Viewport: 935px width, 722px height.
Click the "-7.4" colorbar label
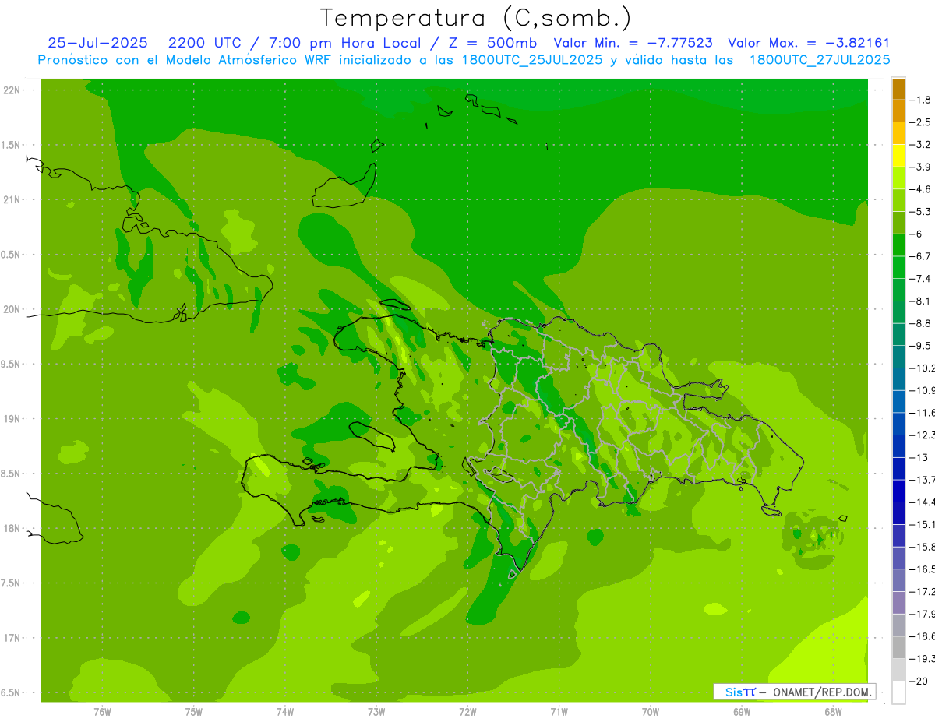[920, 279]
